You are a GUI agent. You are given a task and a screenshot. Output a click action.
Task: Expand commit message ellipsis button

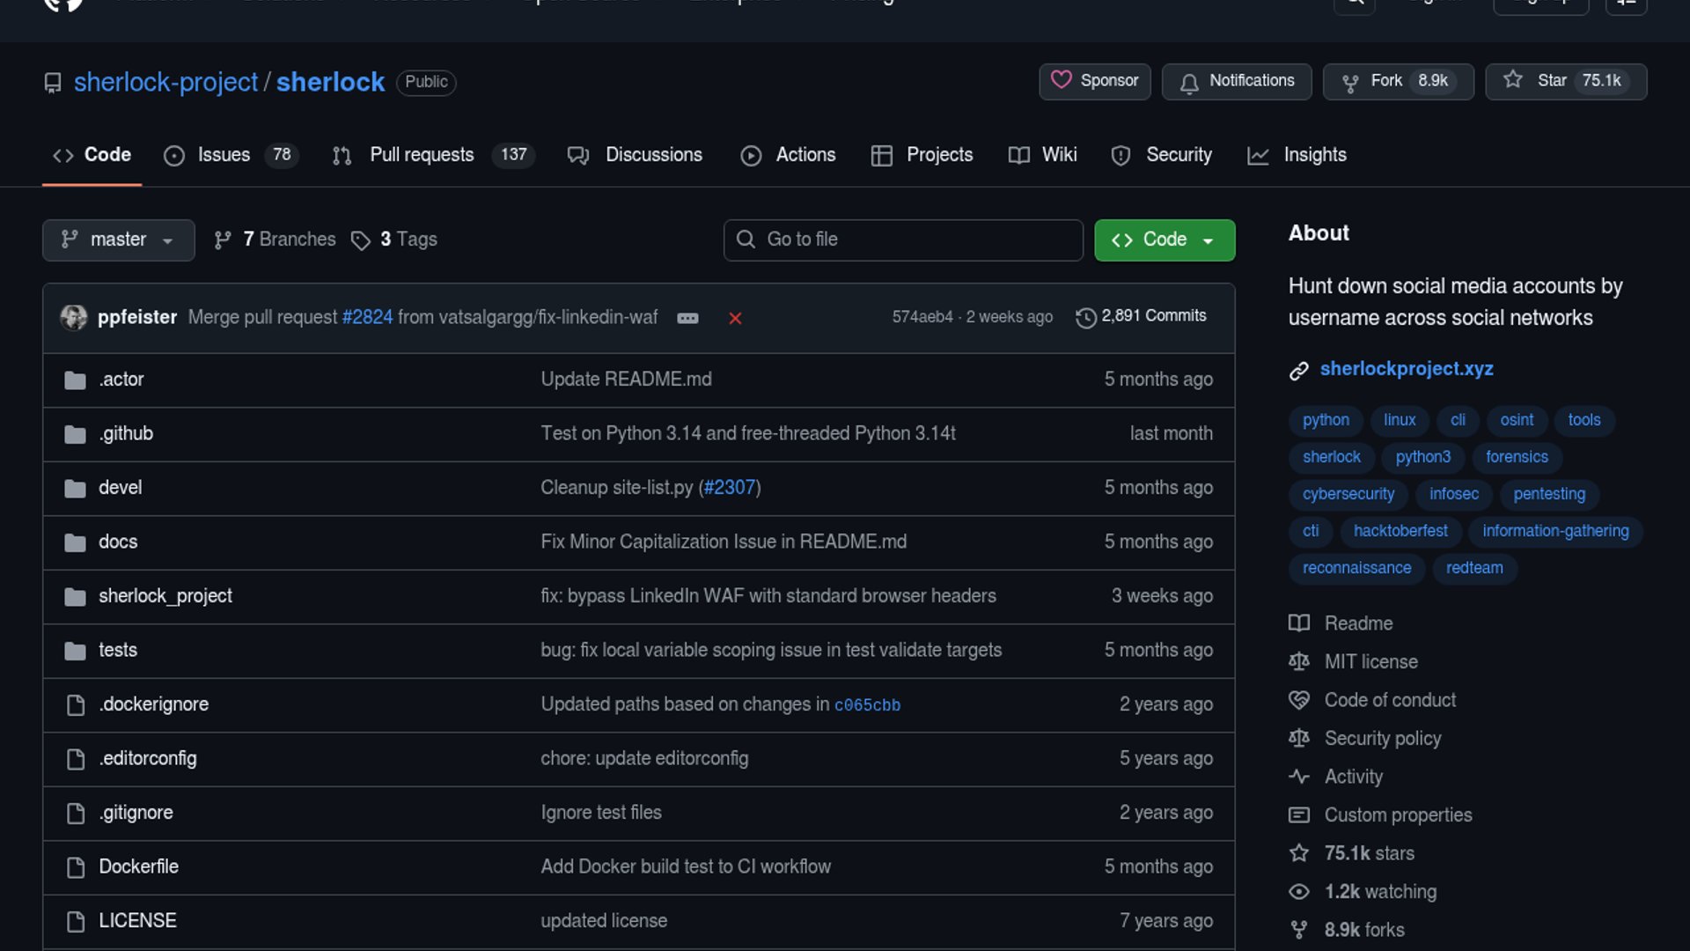687,318
